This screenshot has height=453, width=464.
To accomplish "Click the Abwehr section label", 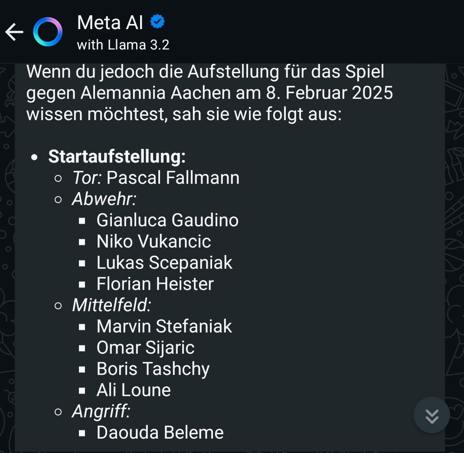I will click(x=104, y=199).
